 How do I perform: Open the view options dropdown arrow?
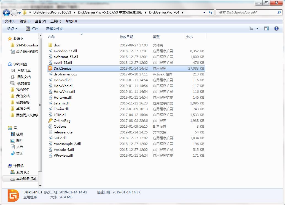257,28
